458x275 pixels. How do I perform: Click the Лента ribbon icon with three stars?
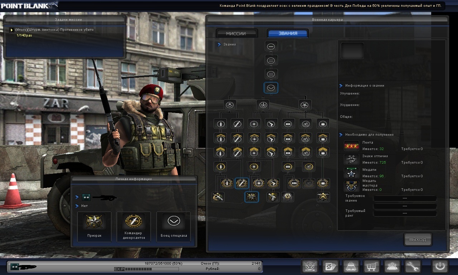point(351,146)
